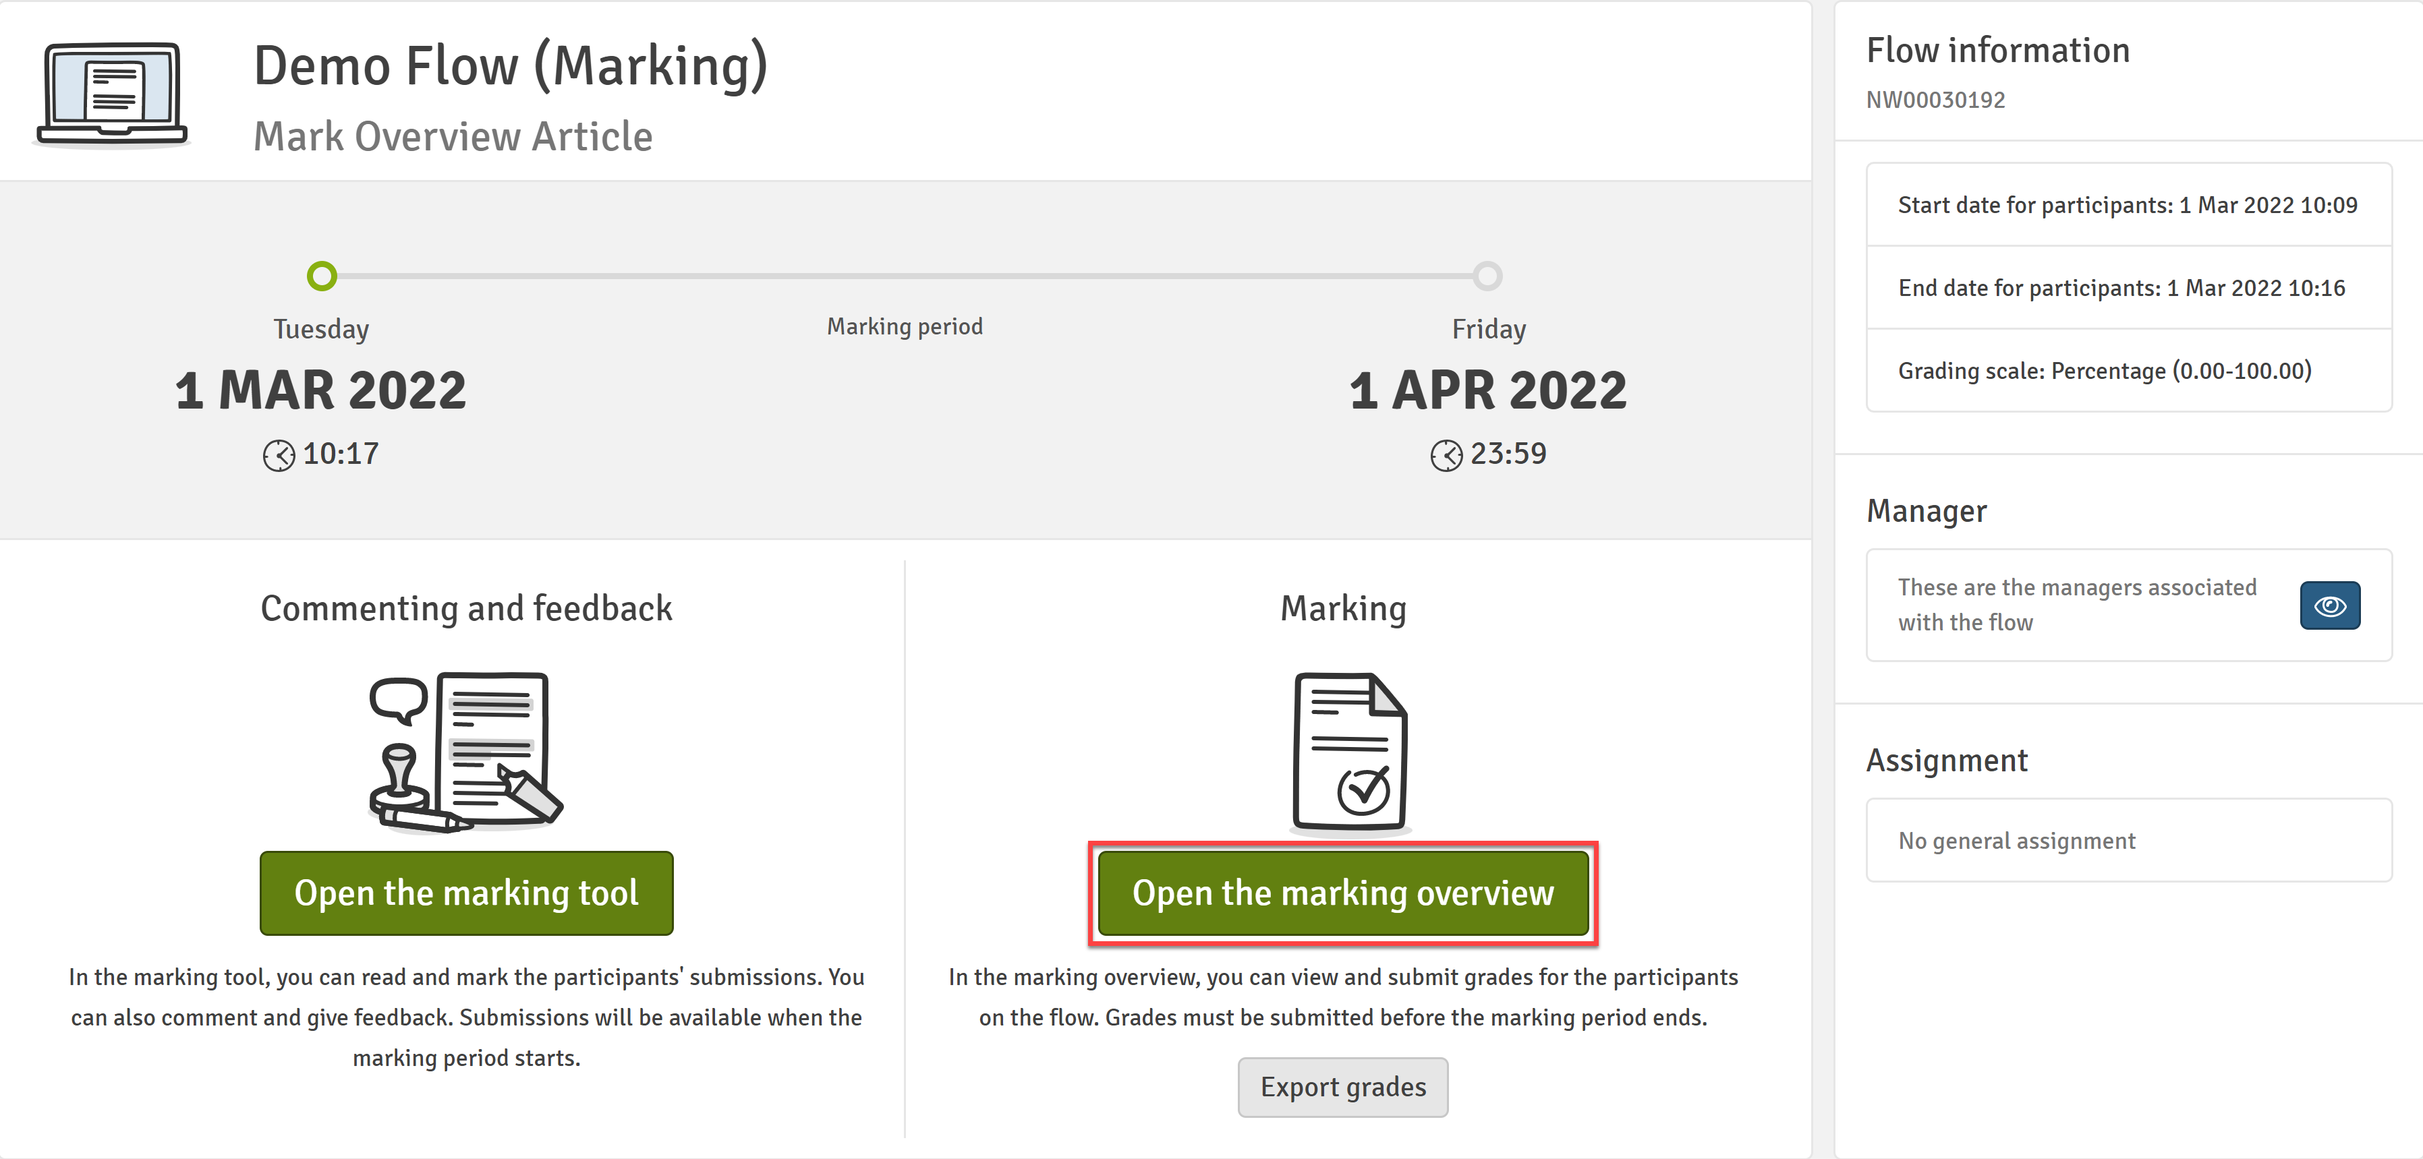Click the Export grades button
The height and width of the screenshot is (1159, 2423).
[x=1343, y=1088]
